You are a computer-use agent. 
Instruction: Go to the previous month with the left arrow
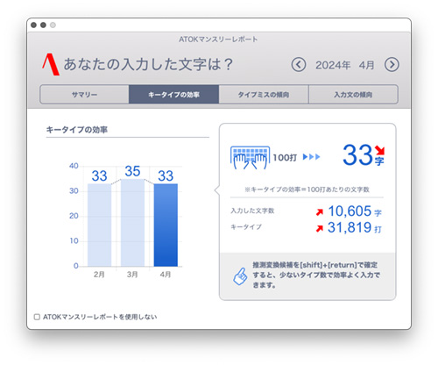299,65
